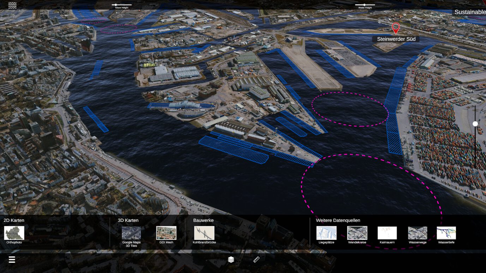Click the Steinwerder Süd location label
This screenshot has width=486, height=273.
point(396,39)
